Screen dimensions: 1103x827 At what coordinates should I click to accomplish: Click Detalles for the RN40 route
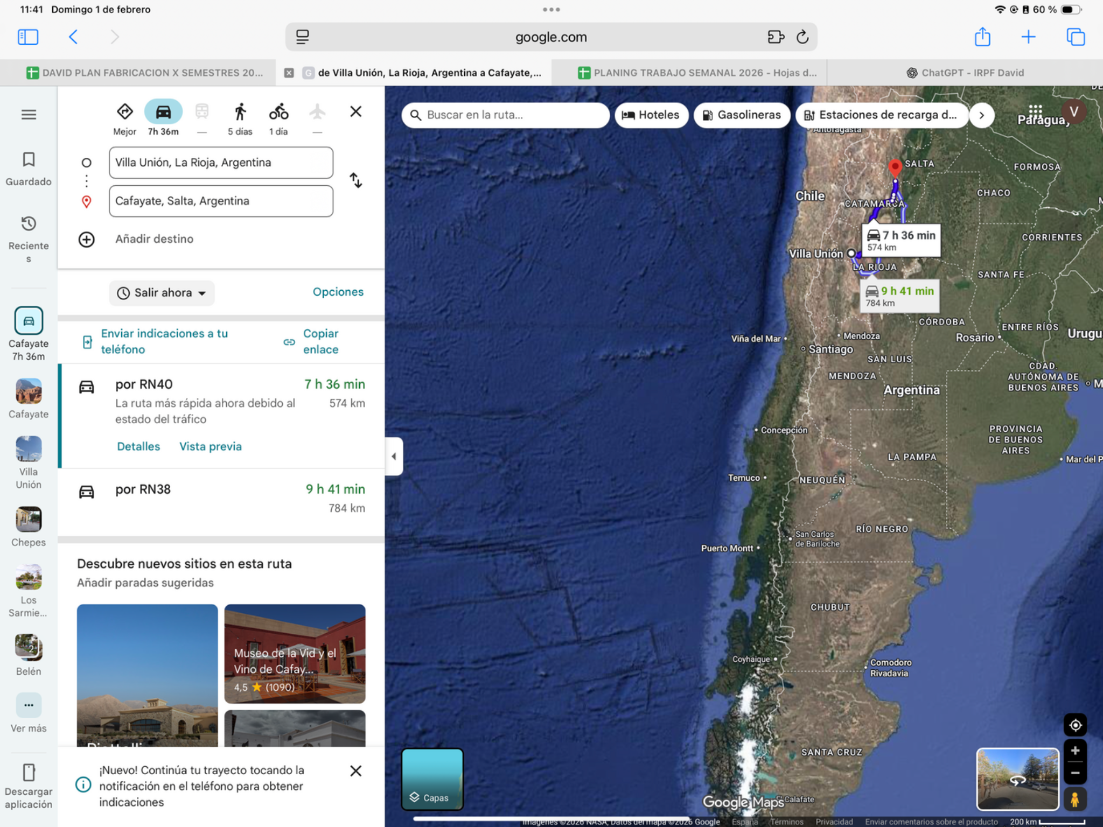click(138, 446)
